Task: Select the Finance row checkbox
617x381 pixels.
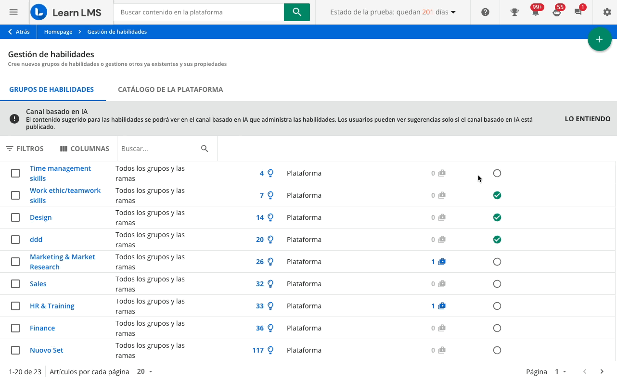Action: click(x=15, y=328)
